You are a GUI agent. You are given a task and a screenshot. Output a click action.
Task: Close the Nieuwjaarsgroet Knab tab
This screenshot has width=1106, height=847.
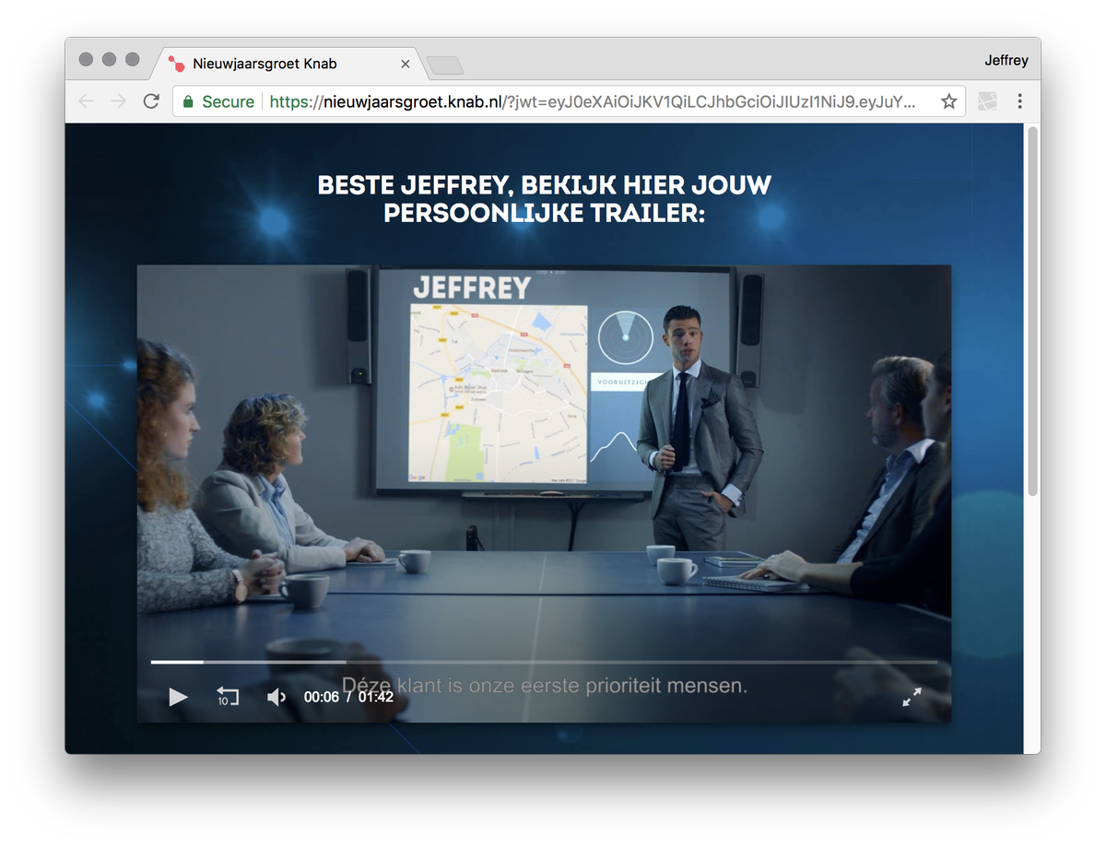pos(406,64)
